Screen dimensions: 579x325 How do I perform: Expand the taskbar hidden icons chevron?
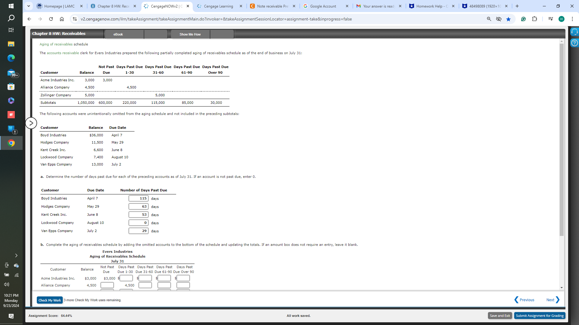tap(16, 255)
